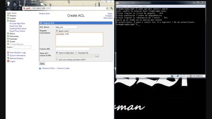
Task: Click the Regular Expressions text area
Action: tap(79, 39)
